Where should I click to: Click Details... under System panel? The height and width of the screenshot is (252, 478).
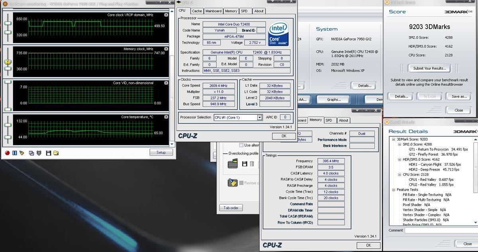tap(364, 85)
